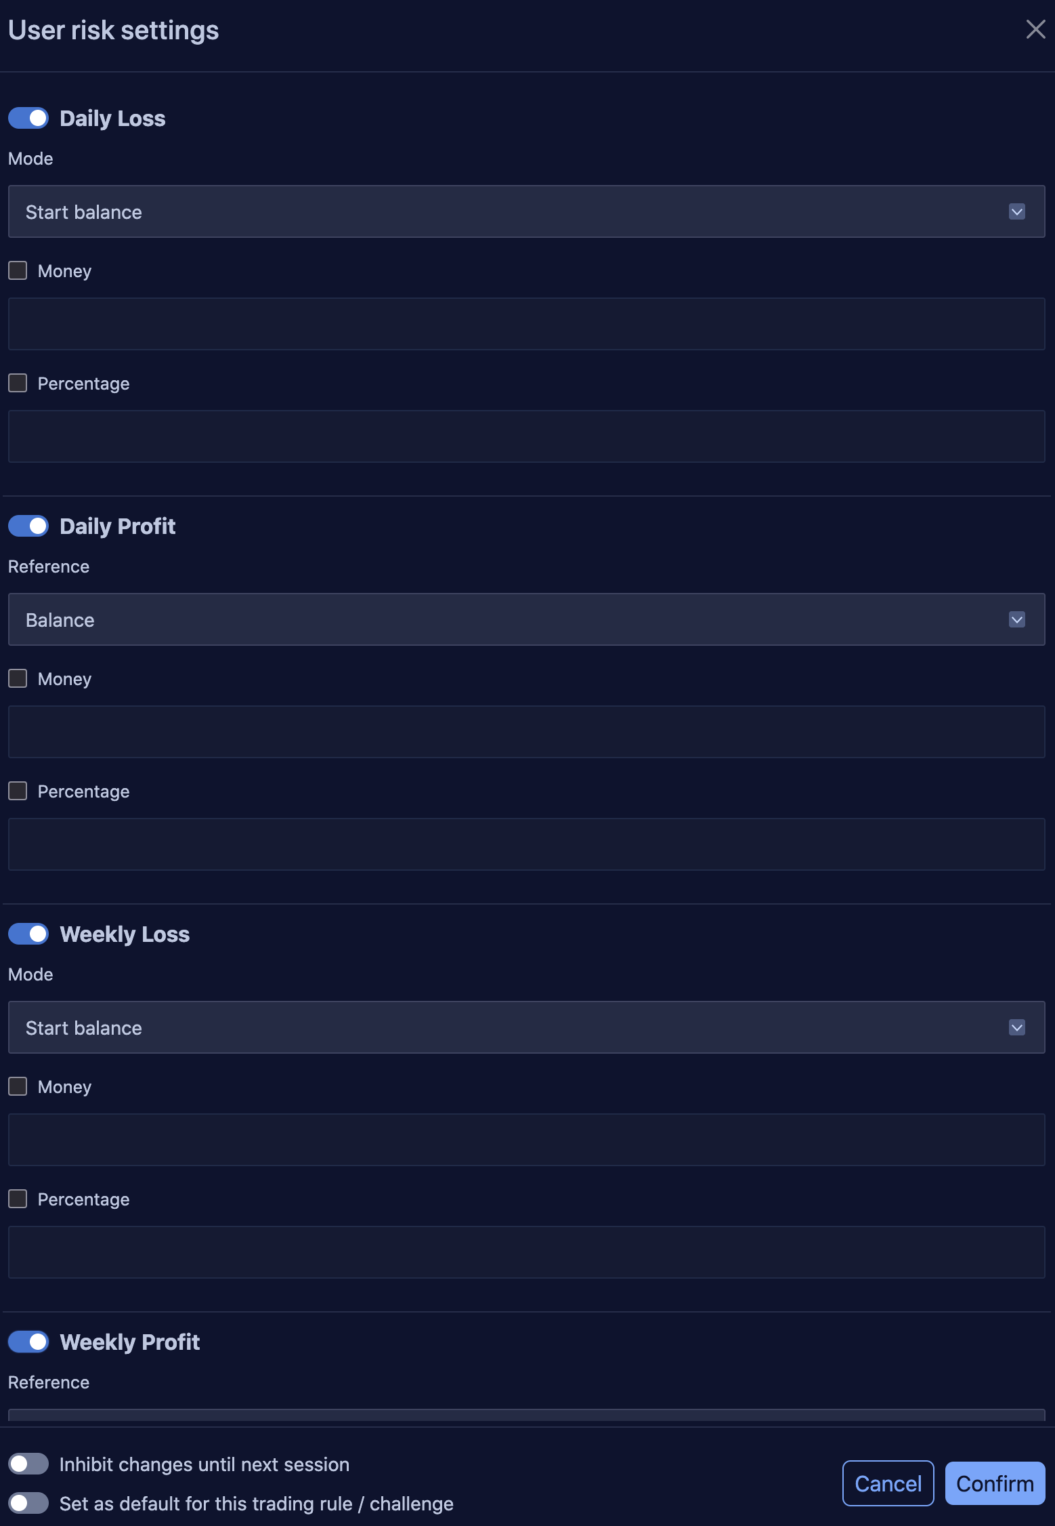Check the Money checkbox under Daily Profit
The height and width of the screenshot is (1526, 1055).
17,678
